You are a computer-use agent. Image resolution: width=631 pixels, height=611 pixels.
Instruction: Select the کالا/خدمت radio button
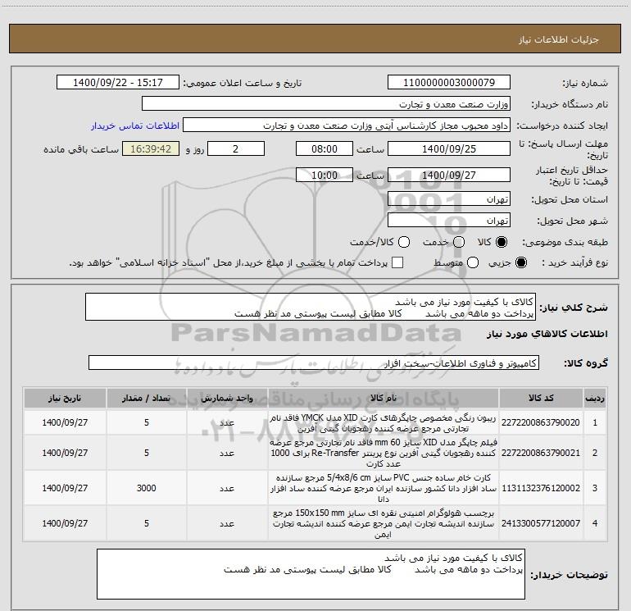[404, 242]
